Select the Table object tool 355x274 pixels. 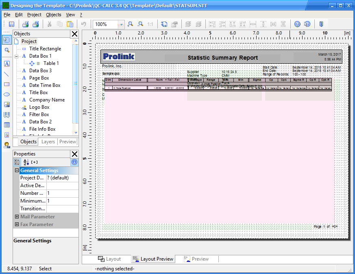pos(7,125)
